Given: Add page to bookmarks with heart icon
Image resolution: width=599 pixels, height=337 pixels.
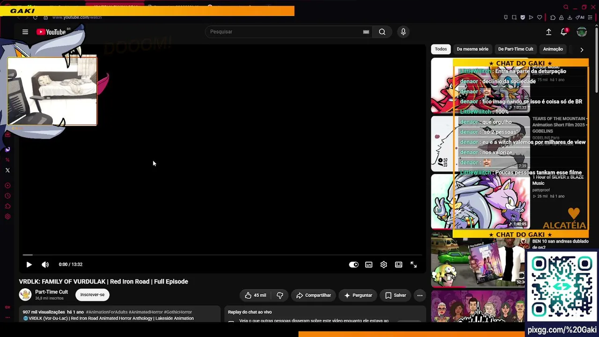Looking at the screenshot, I should [x=540, y=17].
